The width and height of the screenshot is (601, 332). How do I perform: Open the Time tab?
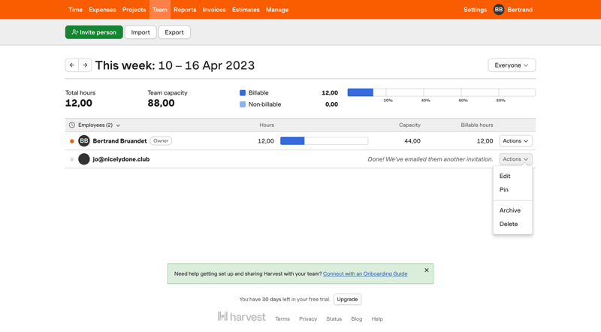75,10
